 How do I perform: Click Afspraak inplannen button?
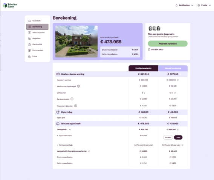pos(168,44)
